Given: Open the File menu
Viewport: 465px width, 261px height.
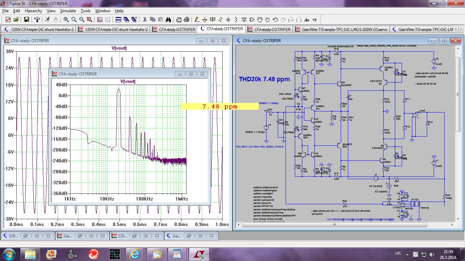Looking at the screenshot, I should [5, 11].
